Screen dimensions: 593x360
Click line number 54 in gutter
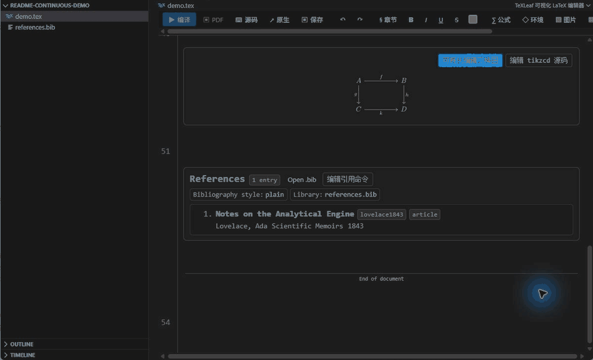(x=166, y=322)
